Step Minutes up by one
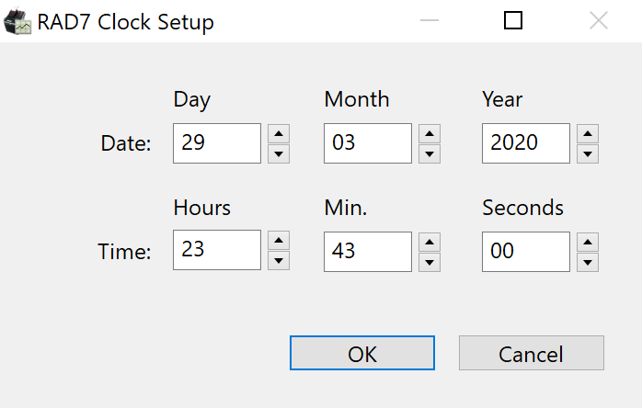 pyautogui.click(x=429, y=241)
